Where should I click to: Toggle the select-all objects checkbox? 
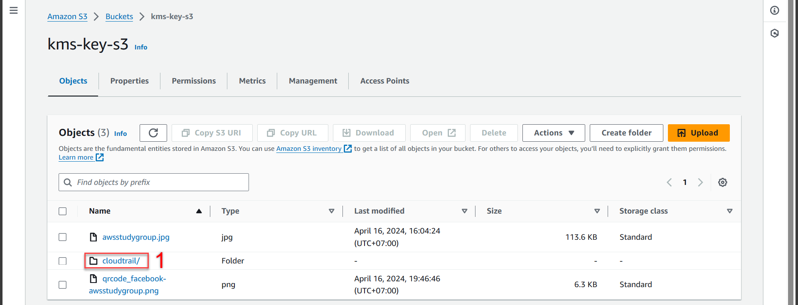coord(63,211)
